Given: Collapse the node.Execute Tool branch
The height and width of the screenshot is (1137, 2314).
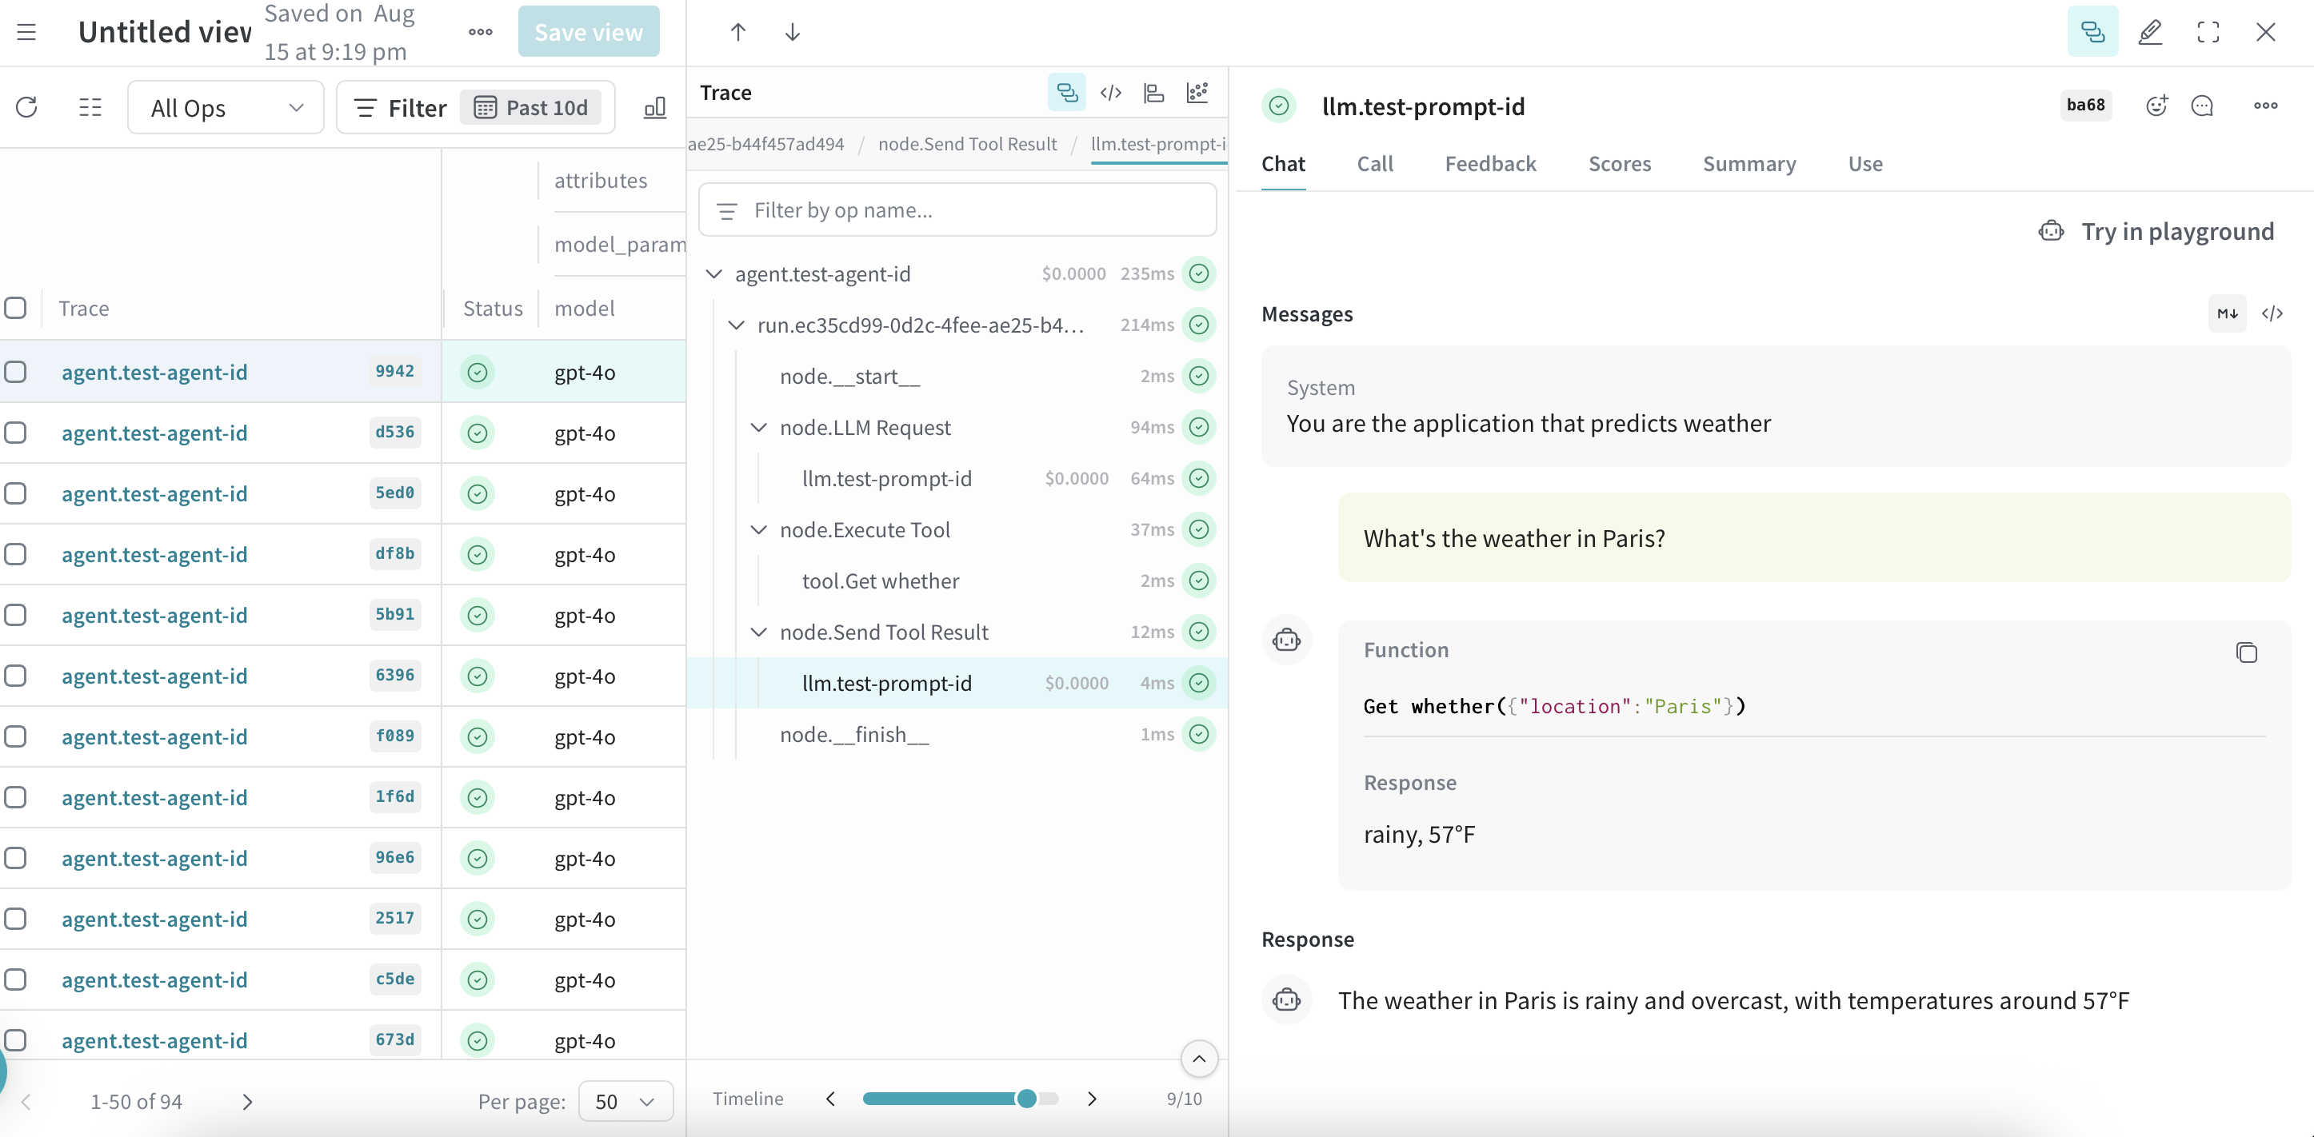Looking at the screenshot, I should coord(759,530).
